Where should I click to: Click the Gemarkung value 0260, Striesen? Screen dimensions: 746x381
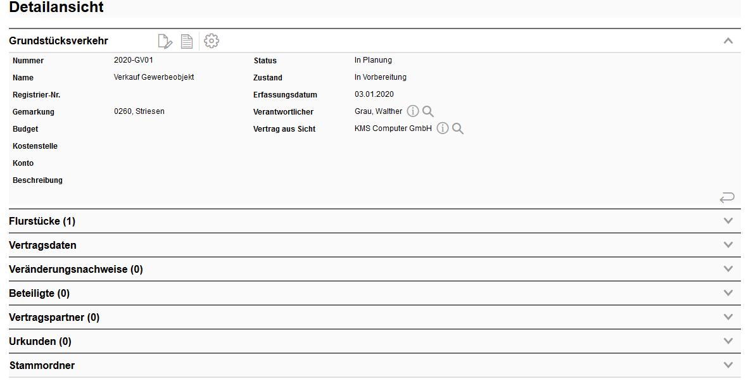tap(139, 111)
